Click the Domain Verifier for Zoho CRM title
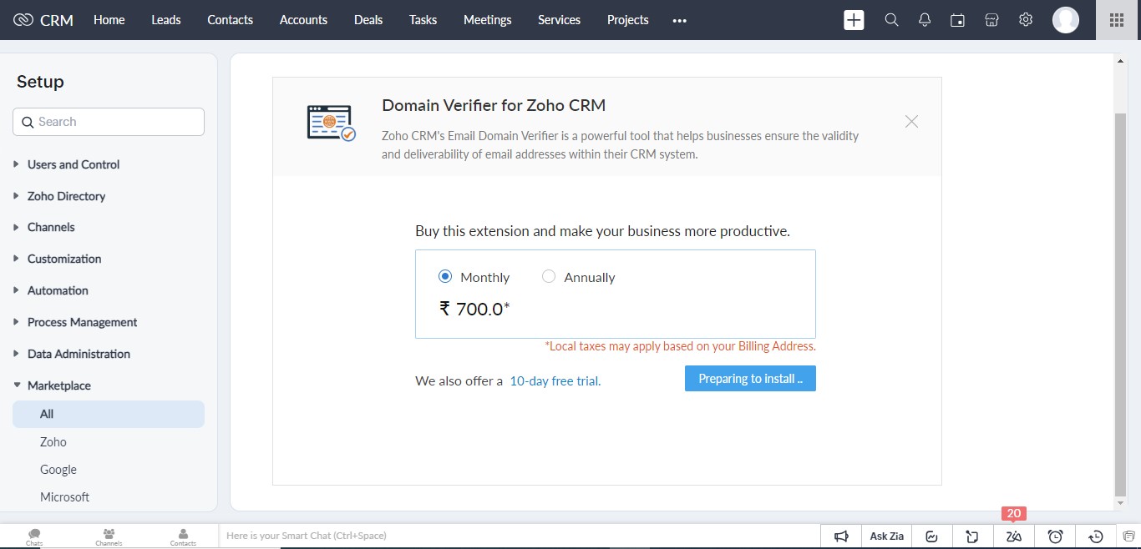The image size is (1141, 549). coord(494,105)
